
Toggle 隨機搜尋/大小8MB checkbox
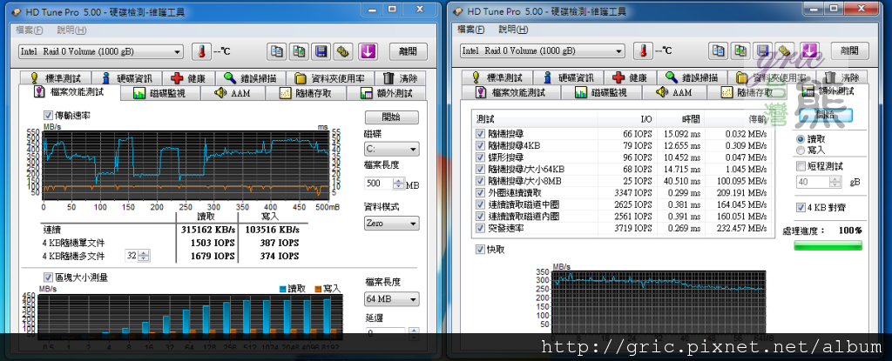point(480,181)
